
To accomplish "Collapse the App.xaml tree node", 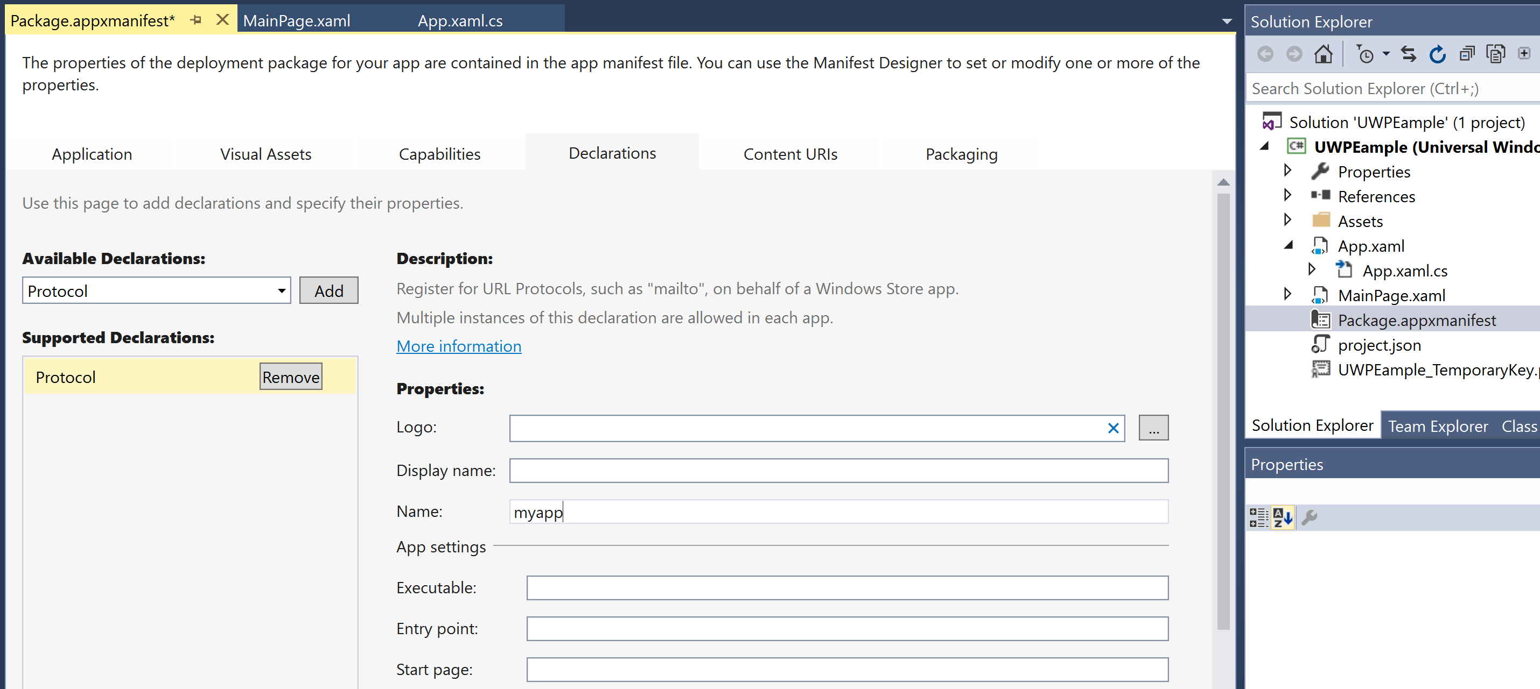I will 1289,245.
